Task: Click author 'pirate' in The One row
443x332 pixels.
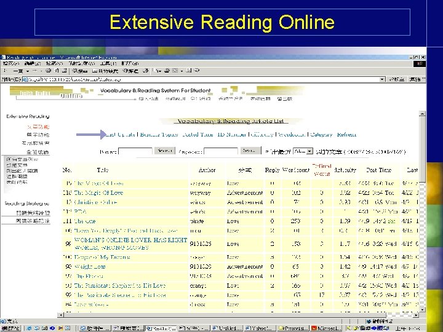Action: click(197, 221)
